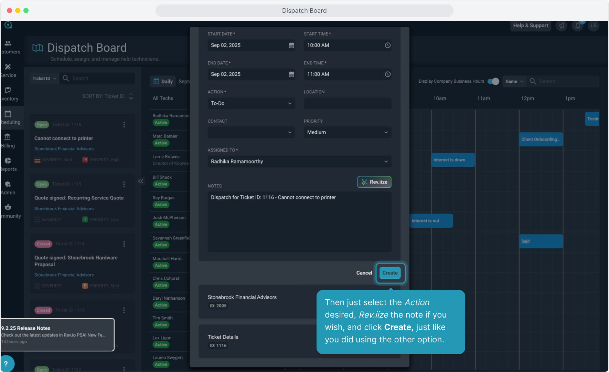The width and height of the screenshot is (609, 372).
Task: Open the question mark help bubble
Action: pos(6,364)
